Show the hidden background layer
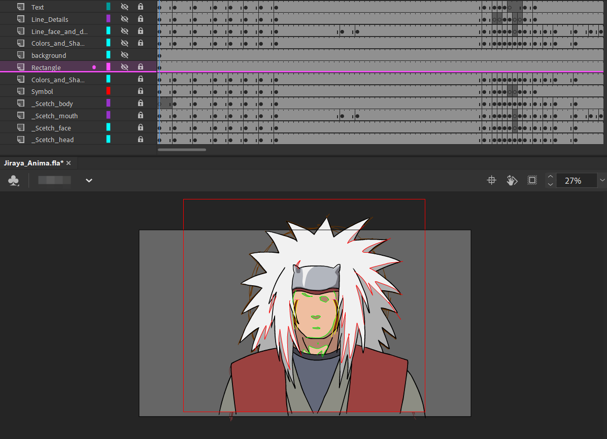 [125, 55]
